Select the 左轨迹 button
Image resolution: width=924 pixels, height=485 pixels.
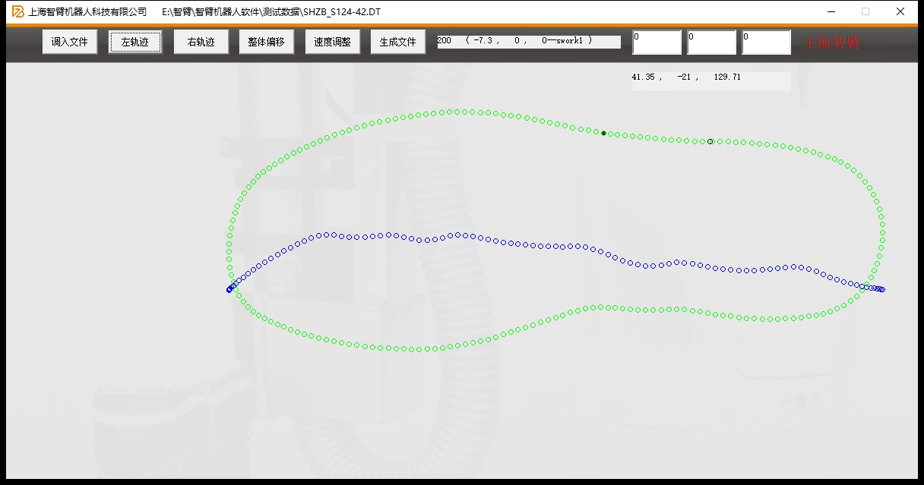(x=135, y=43)
